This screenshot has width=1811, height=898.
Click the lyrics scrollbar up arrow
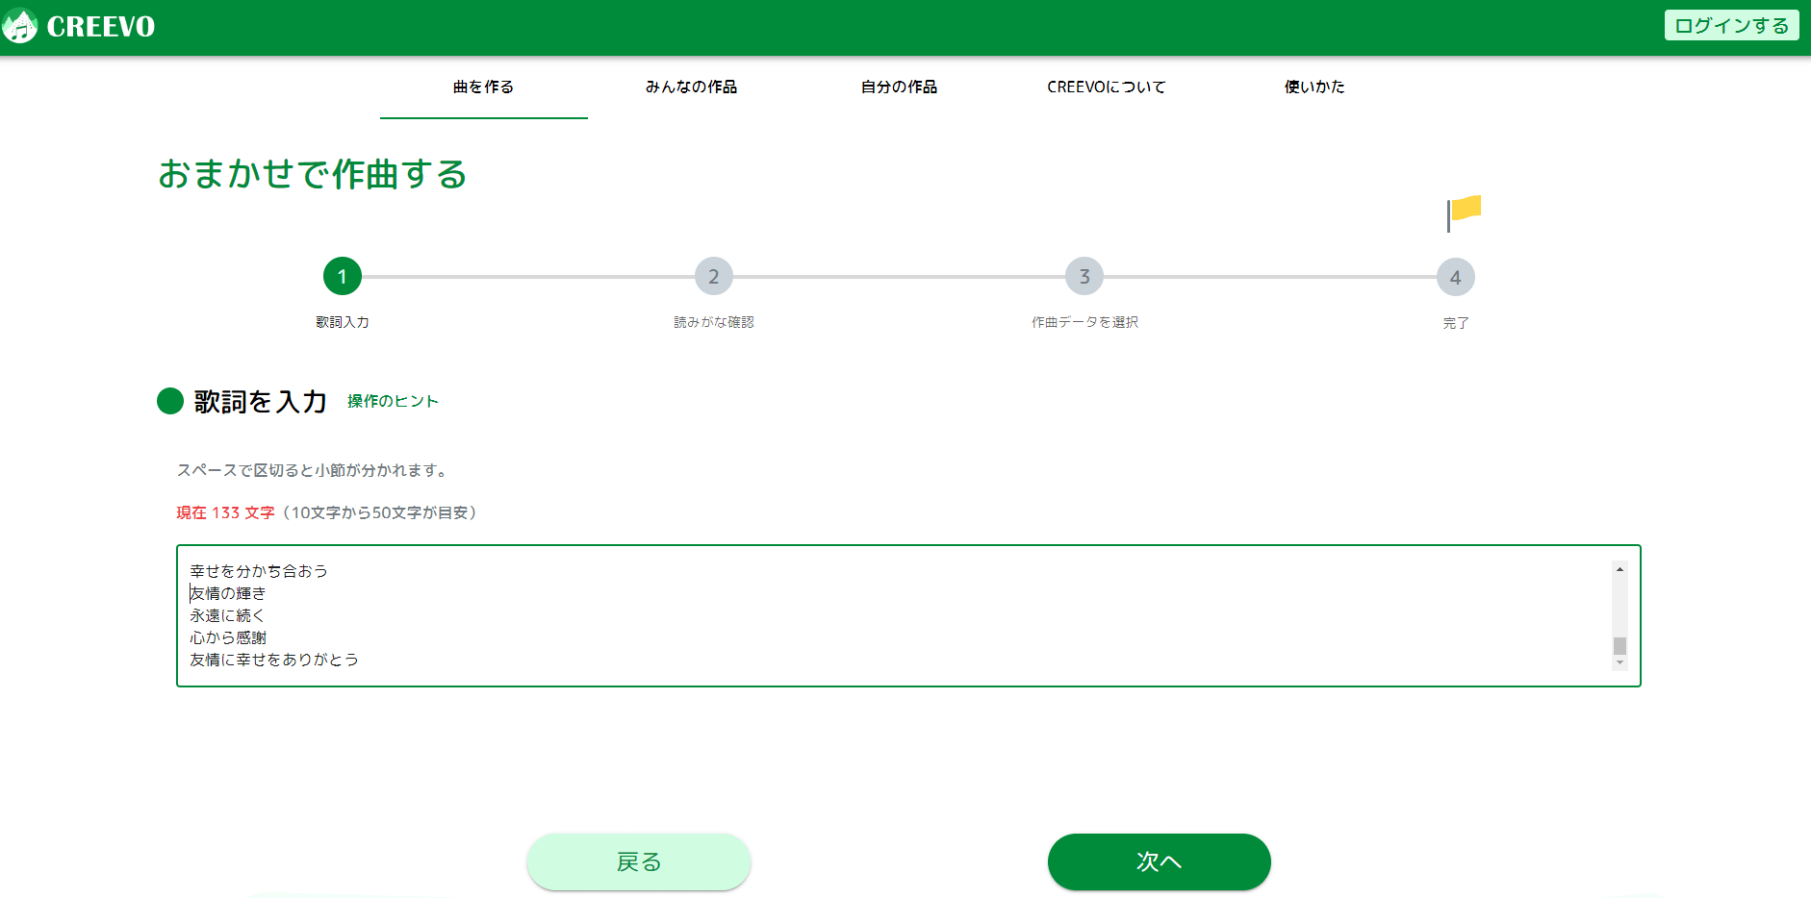pyautogui.click(x=1620, y=569)
